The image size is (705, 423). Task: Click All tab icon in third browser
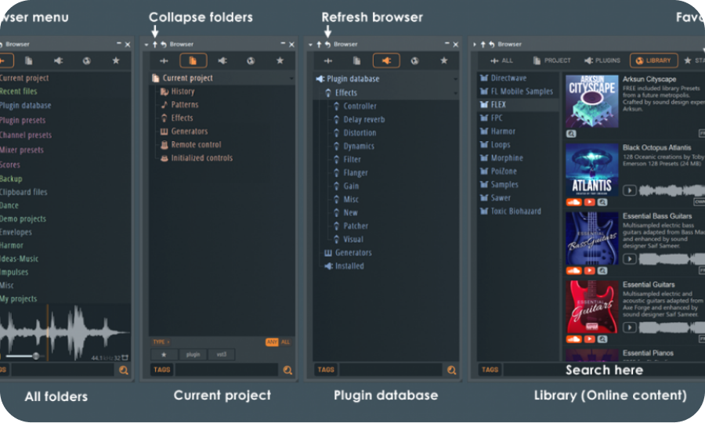(x=327, y=60)
